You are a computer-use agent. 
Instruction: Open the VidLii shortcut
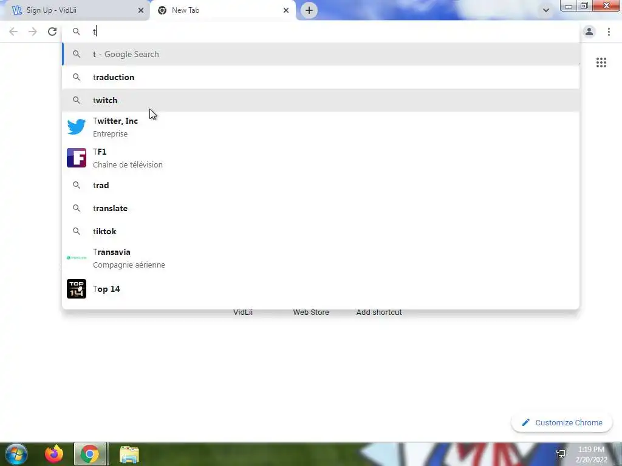(x=243, y=312)
